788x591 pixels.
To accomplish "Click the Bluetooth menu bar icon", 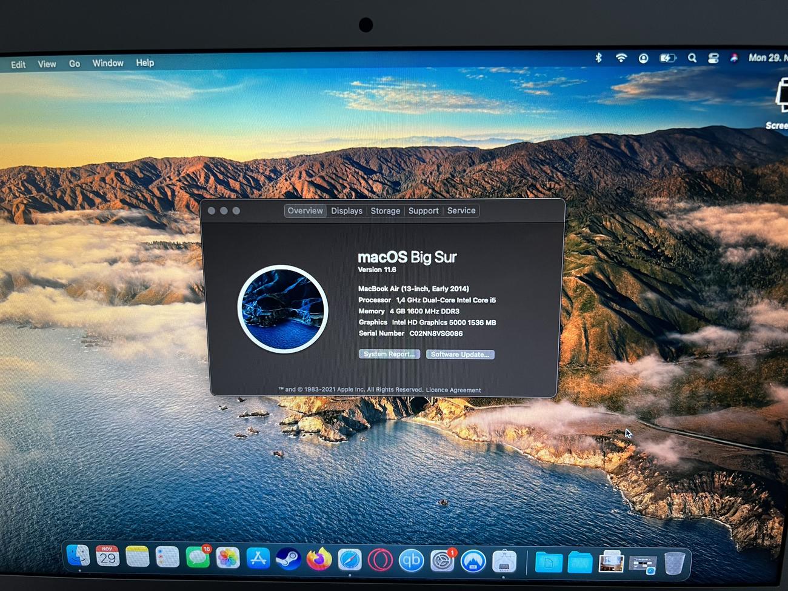I will tap(598, 58).
